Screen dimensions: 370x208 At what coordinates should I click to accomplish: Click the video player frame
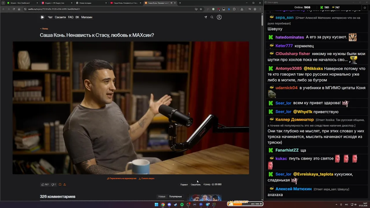[x=131, y=108]
